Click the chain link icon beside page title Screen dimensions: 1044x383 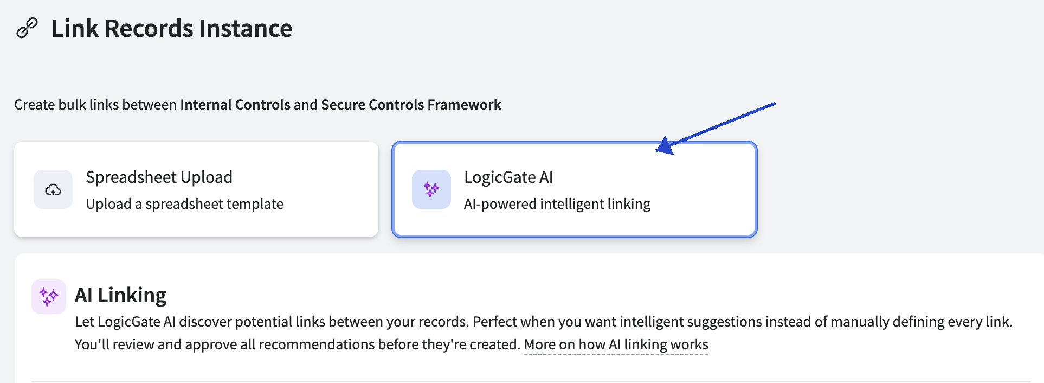(27, 28)
